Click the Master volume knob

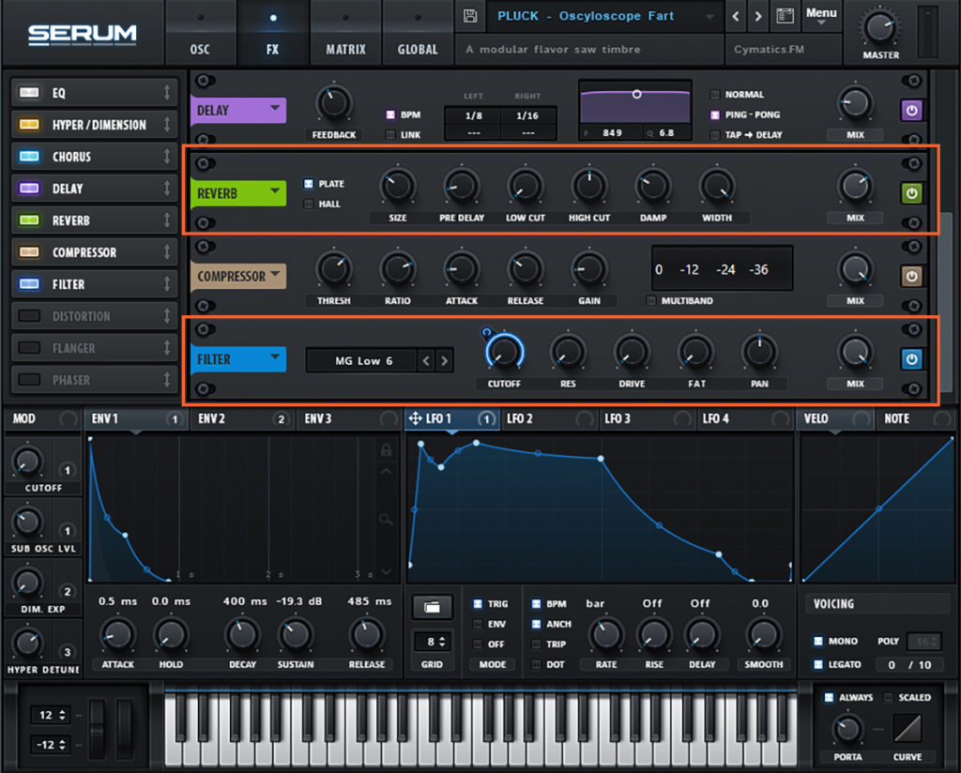coord(880,27)
